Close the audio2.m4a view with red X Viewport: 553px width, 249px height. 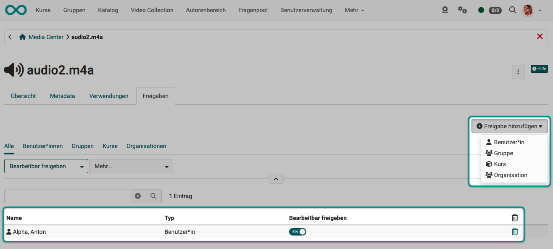540,37
